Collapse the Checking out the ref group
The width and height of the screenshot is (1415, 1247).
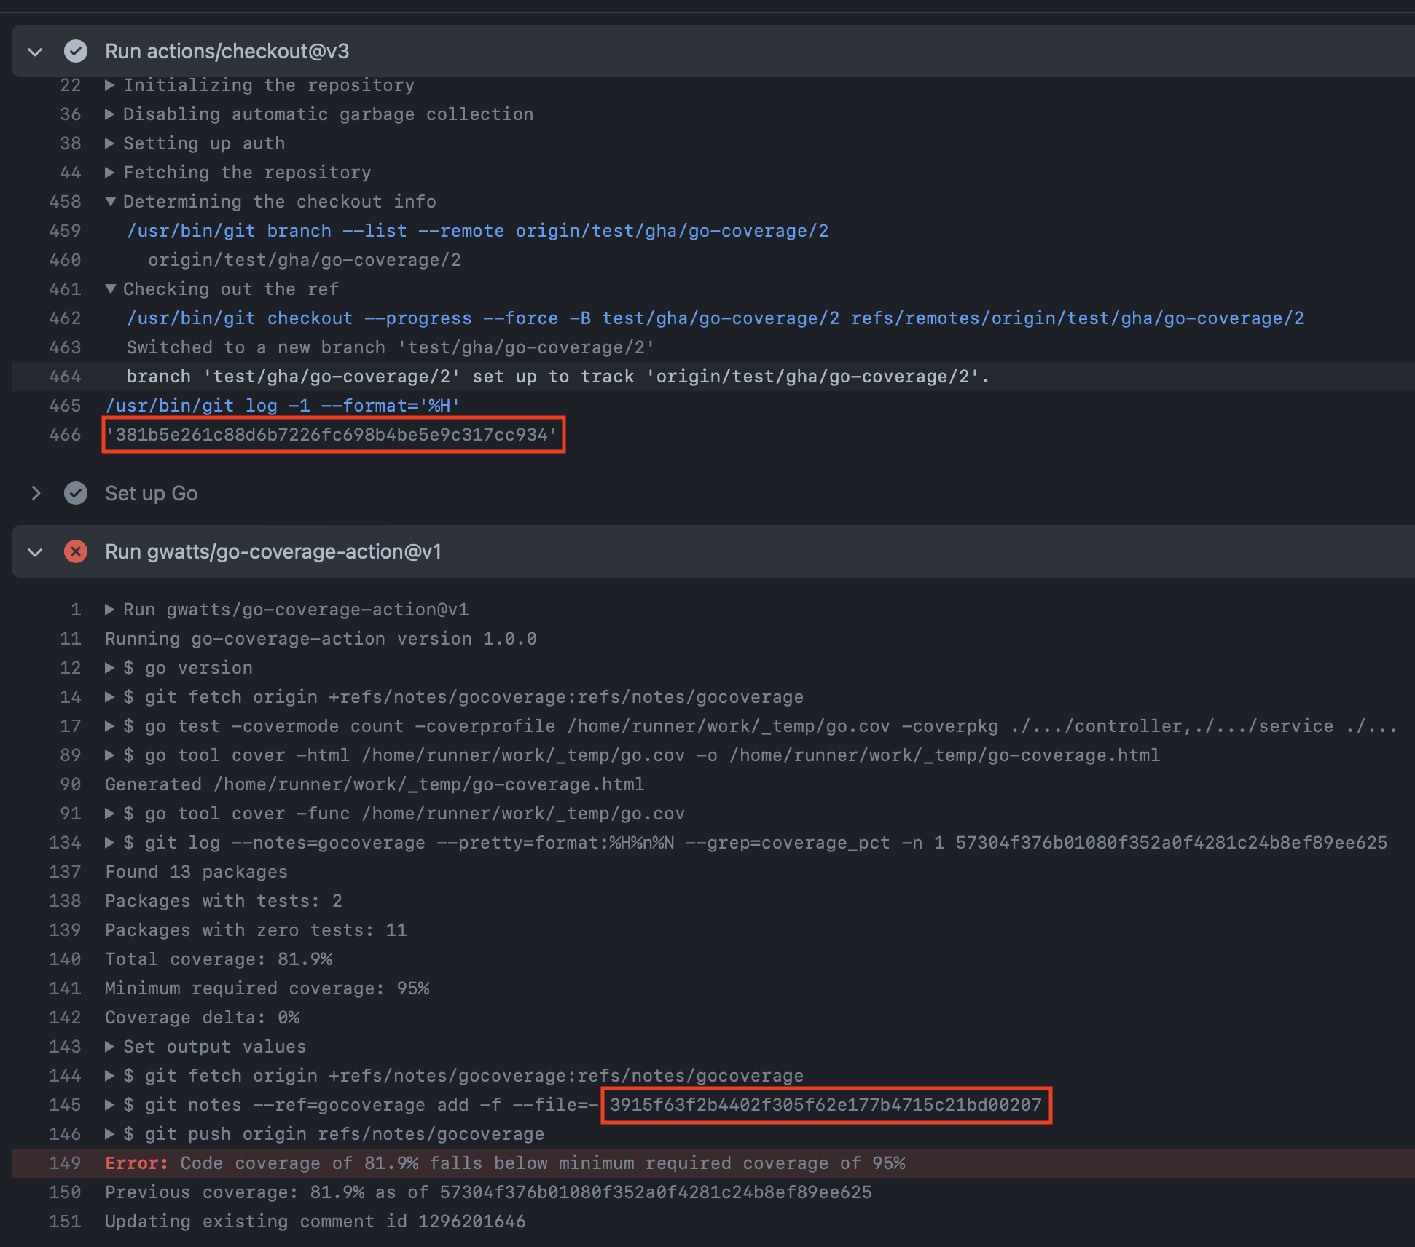point(111,289)
